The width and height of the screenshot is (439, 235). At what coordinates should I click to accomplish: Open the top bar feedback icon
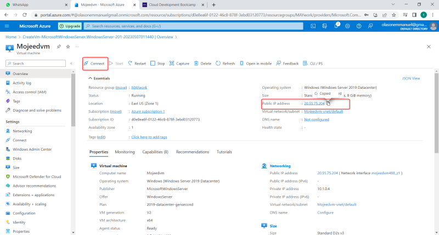click(370, 26)
